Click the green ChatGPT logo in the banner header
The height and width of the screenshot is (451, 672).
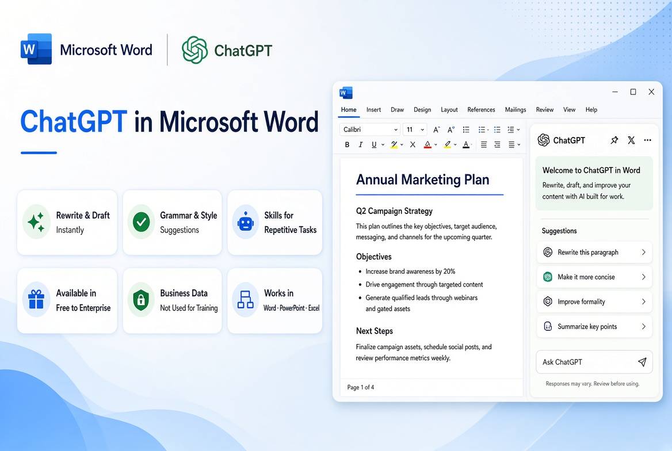[x=194, y=49]
